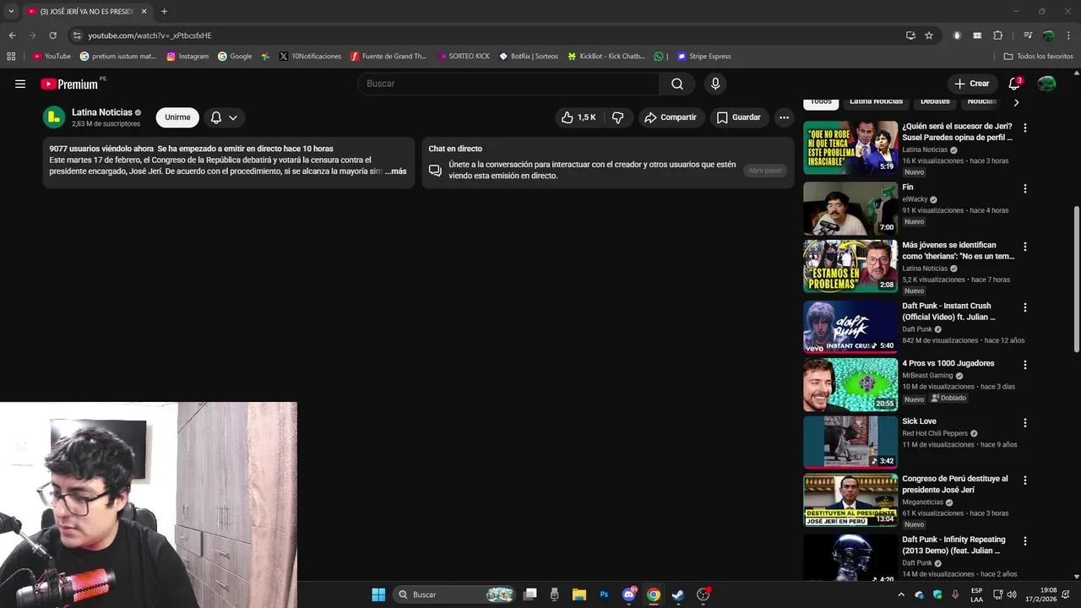
Task: Show next category chips arrow
Action: 1016,102
